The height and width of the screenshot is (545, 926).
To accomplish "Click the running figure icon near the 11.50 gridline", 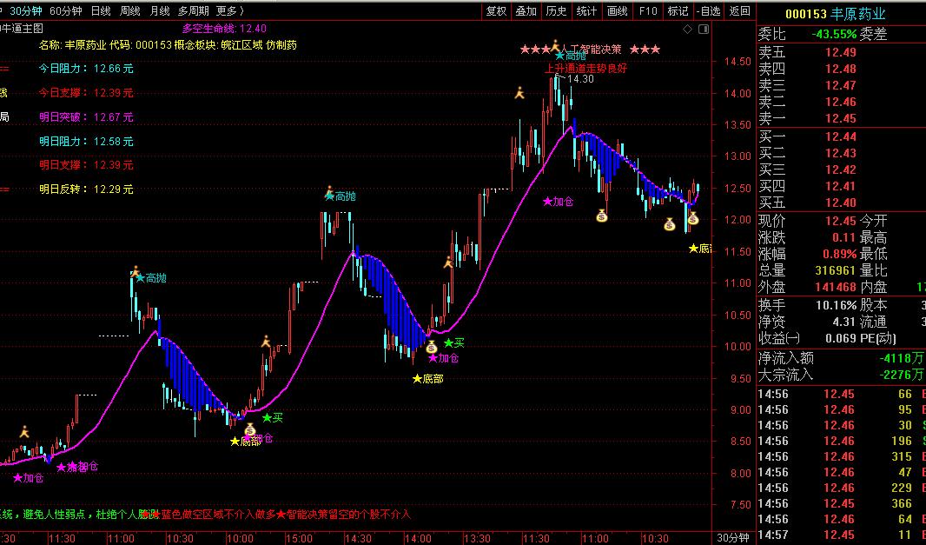I will 449,263.
